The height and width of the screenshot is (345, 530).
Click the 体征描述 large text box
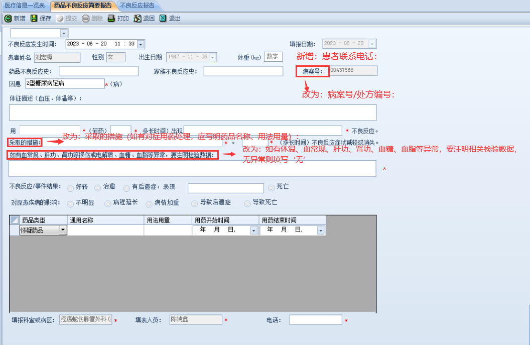point(193,112)
